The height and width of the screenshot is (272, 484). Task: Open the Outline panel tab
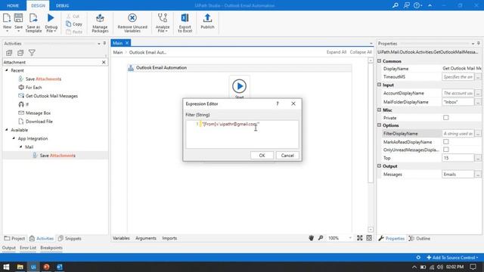pyautogui.click(x=420, y=239)
